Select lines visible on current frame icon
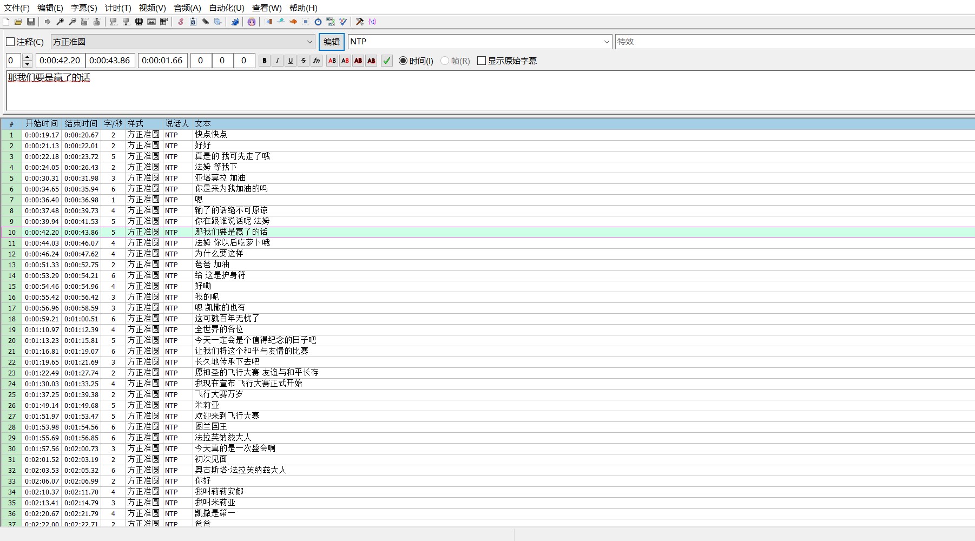This screenshot has width=975, height=541. click(x=139, y=22)
